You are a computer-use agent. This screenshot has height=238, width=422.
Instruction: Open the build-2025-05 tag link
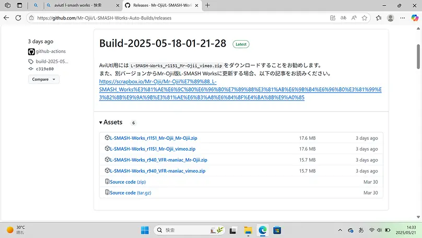tap(52, 61)
